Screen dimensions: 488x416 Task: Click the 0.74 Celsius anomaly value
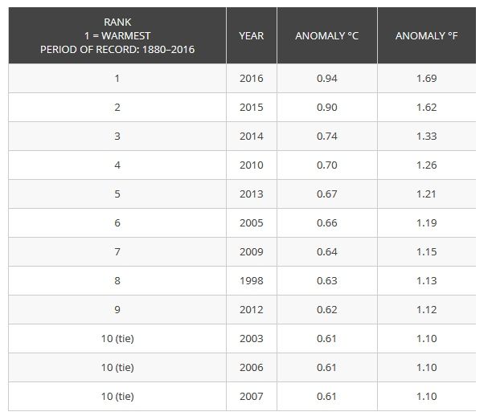click(x=327, y=137)
